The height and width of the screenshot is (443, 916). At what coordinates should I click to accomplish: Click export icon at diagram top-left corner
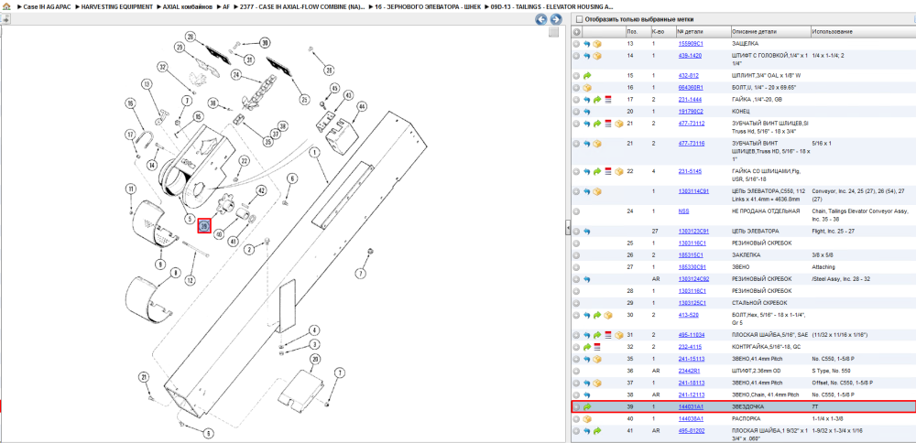(x=5, y=19)
